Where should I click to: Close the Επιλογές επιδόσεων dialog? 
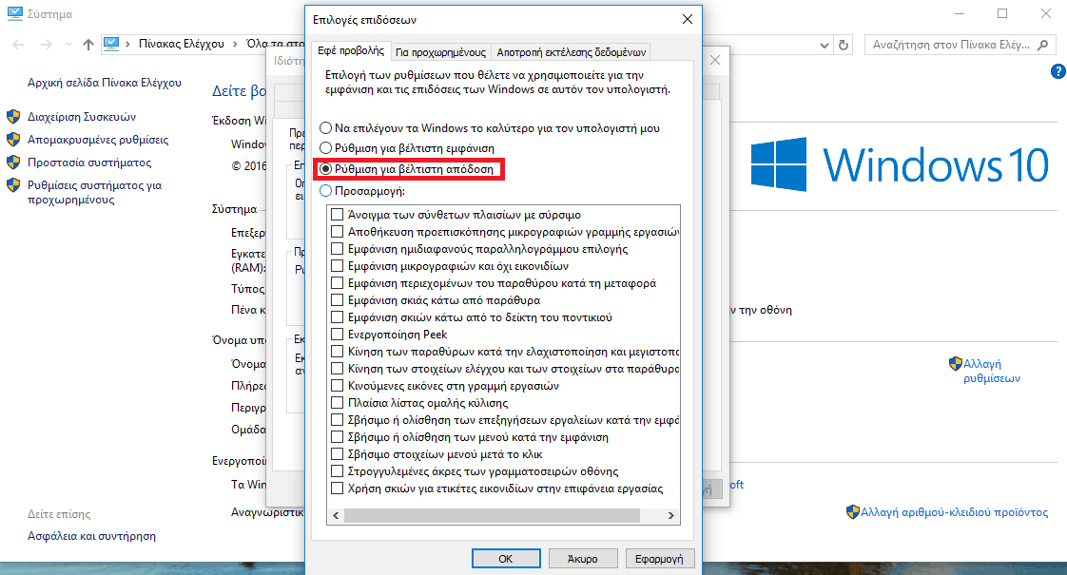pos(688,19)
